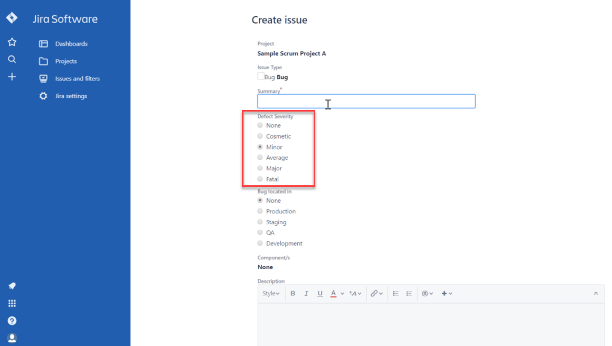Screen dimensions: 612x346
Task: Open notifications flag icon in sidebar
Action: tap(12, 286)
